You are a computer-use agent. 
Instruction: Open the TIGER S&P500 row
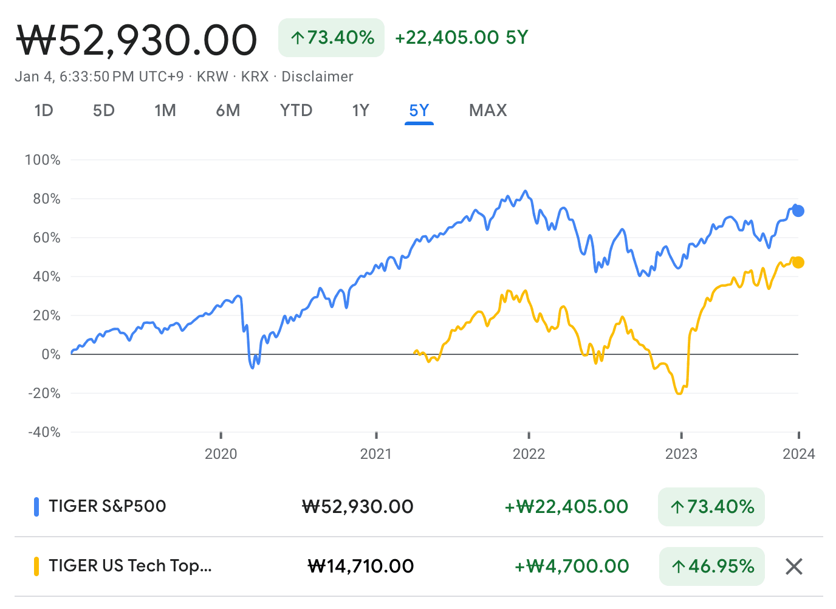pos(108,506)
